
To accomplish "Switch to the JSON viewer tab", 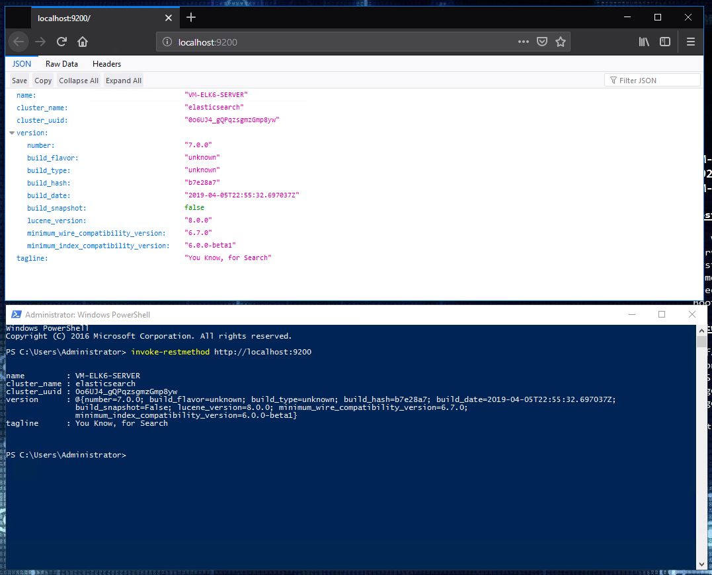I will pos(21,64).
